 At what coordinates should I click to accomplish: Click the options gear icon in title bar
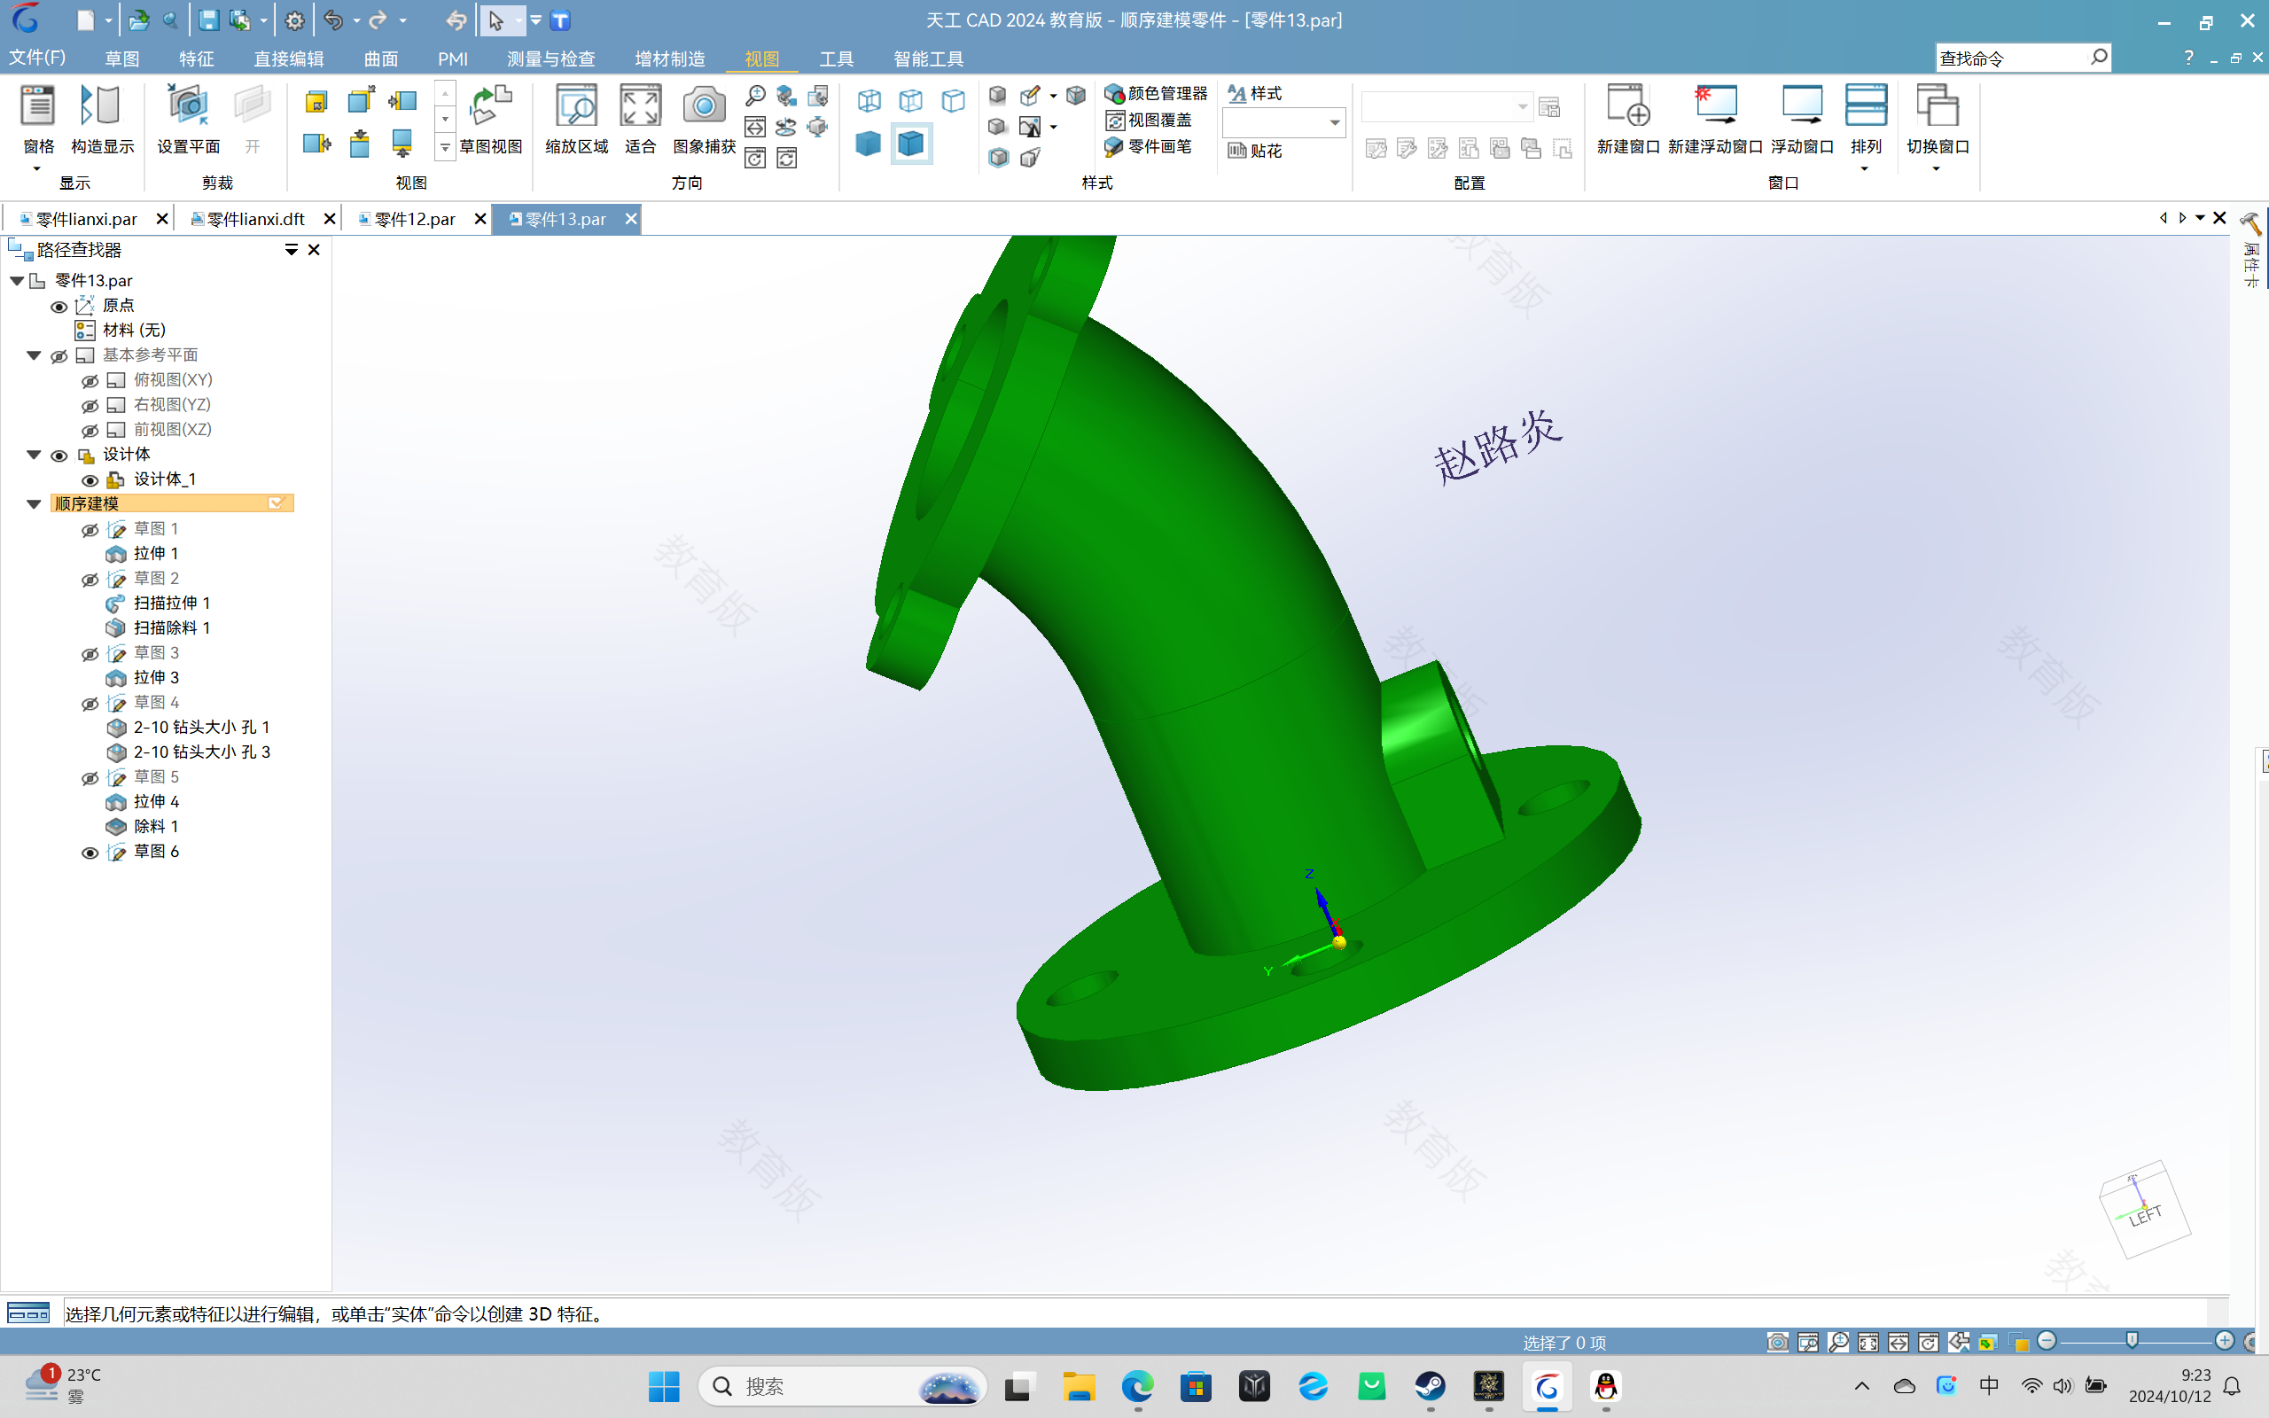point(294,19)
